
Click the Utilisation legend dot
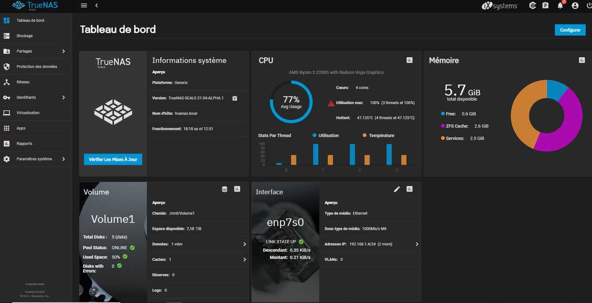point(314,135)
